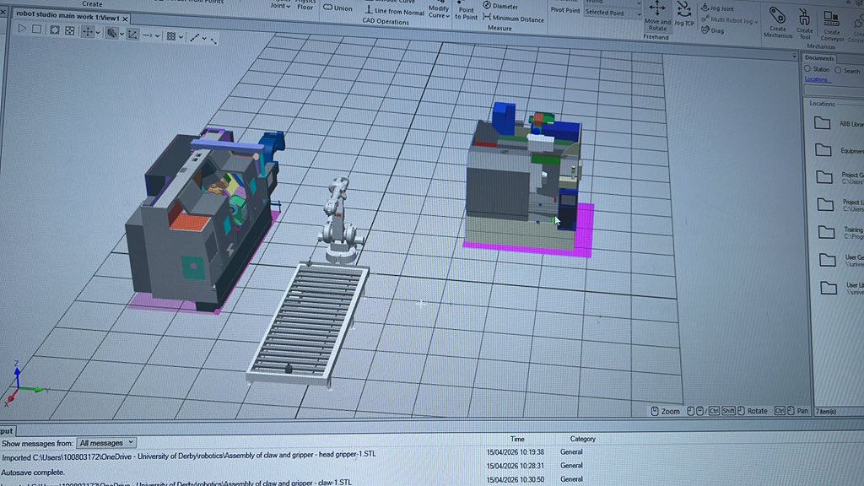Select the Minimum Distance measure tool
This screenshot has width=864, height=486.
514,19
